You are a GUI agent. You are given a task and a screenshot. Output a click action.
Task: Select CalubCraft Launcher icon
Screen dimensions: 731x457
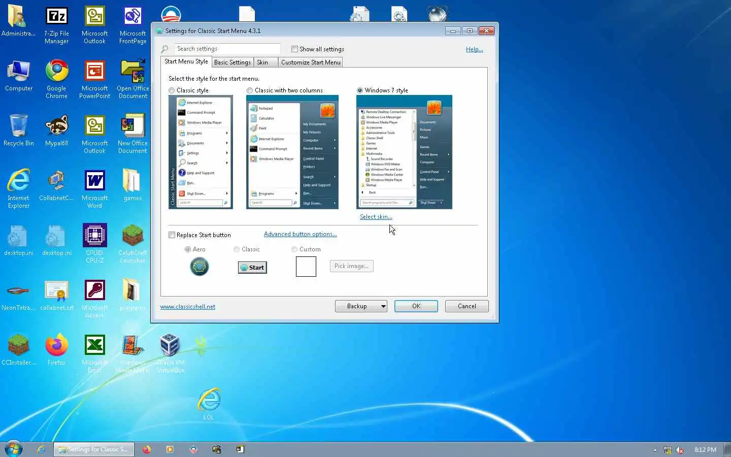pyautogui.click(x=132, y=244)
